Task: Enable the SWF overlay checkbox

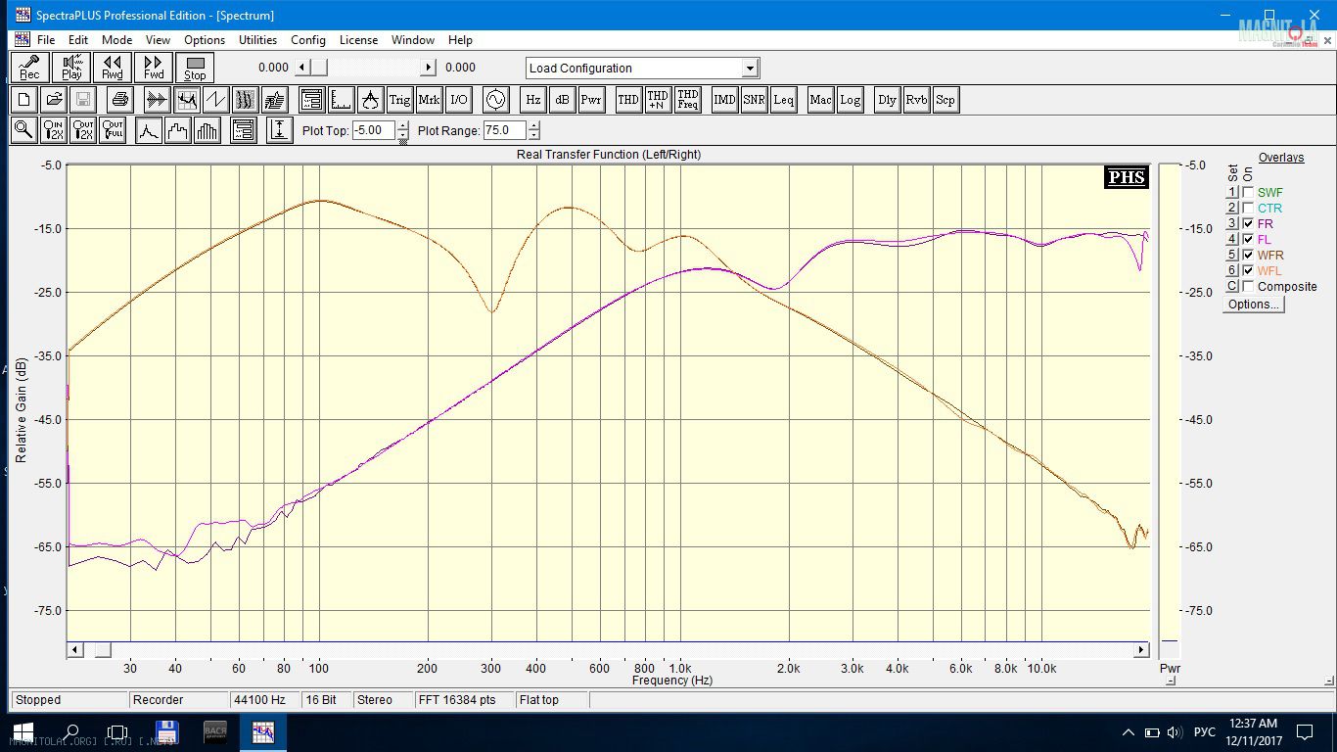Action: click(1248, 193)
